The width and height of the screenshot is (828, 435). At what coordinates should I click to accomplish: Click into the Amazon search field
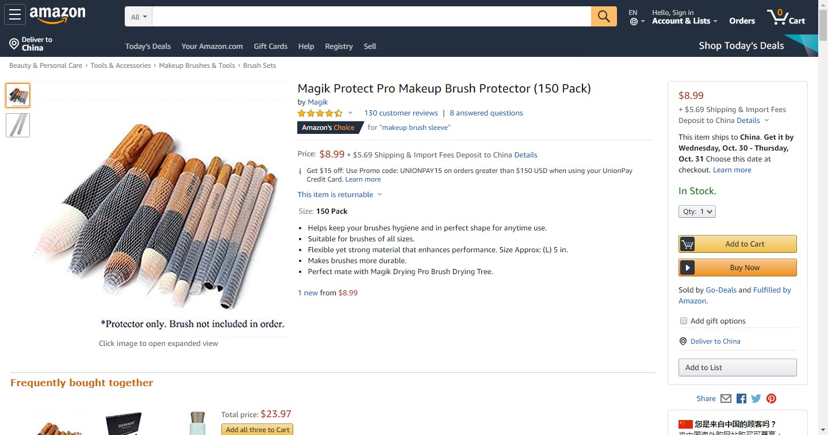371,17
